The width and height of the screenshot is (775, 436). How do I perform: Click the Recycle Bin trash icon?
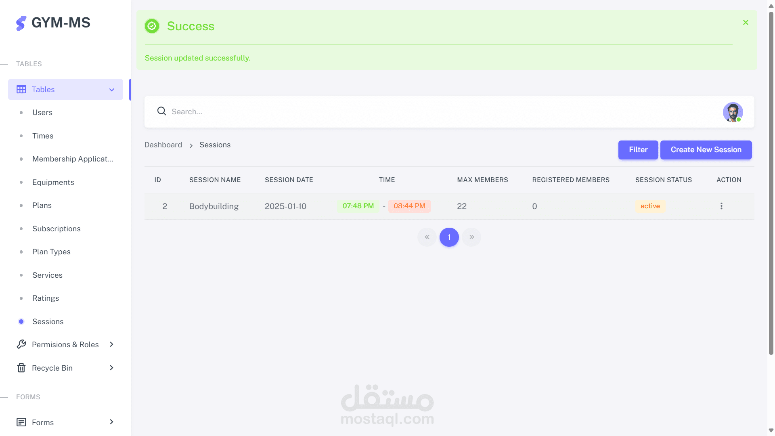pyautogui.click(x=21, y=368)
